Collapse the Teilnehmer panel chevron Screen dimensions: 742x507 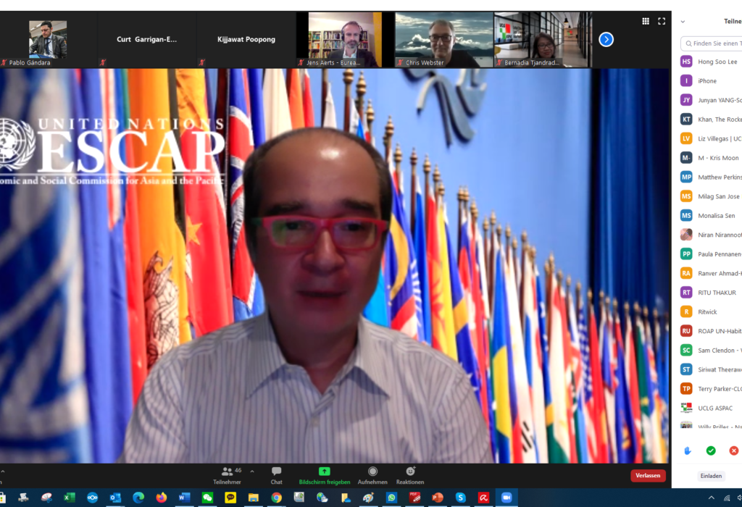[682, 22]
